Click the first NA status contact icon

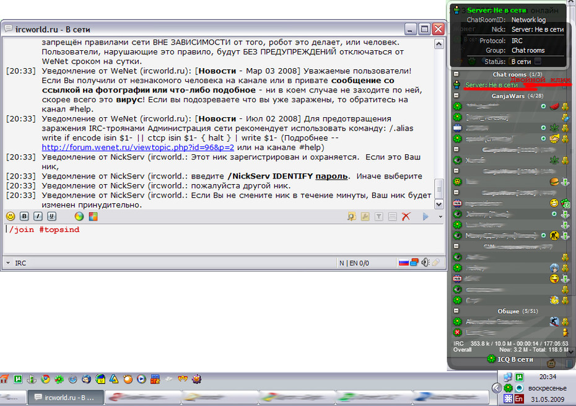tap(457, 203)
